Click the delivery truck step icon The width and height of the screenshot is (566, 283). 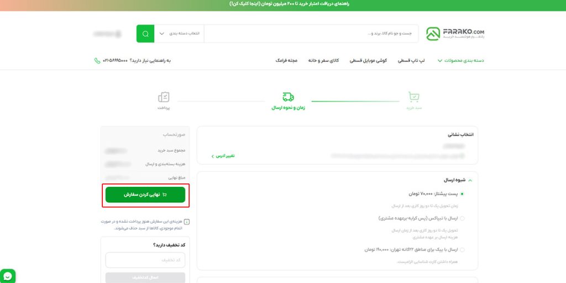(288, 97)
